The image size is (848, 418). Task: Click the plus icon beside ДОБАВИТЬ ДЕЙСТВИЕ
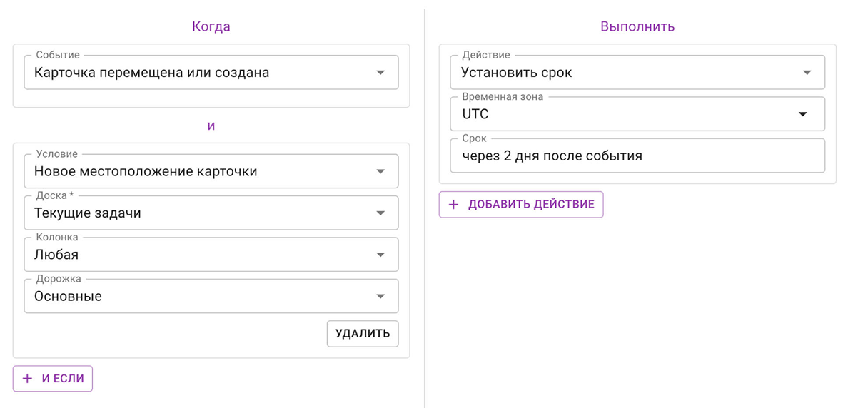tap(454, 205)
